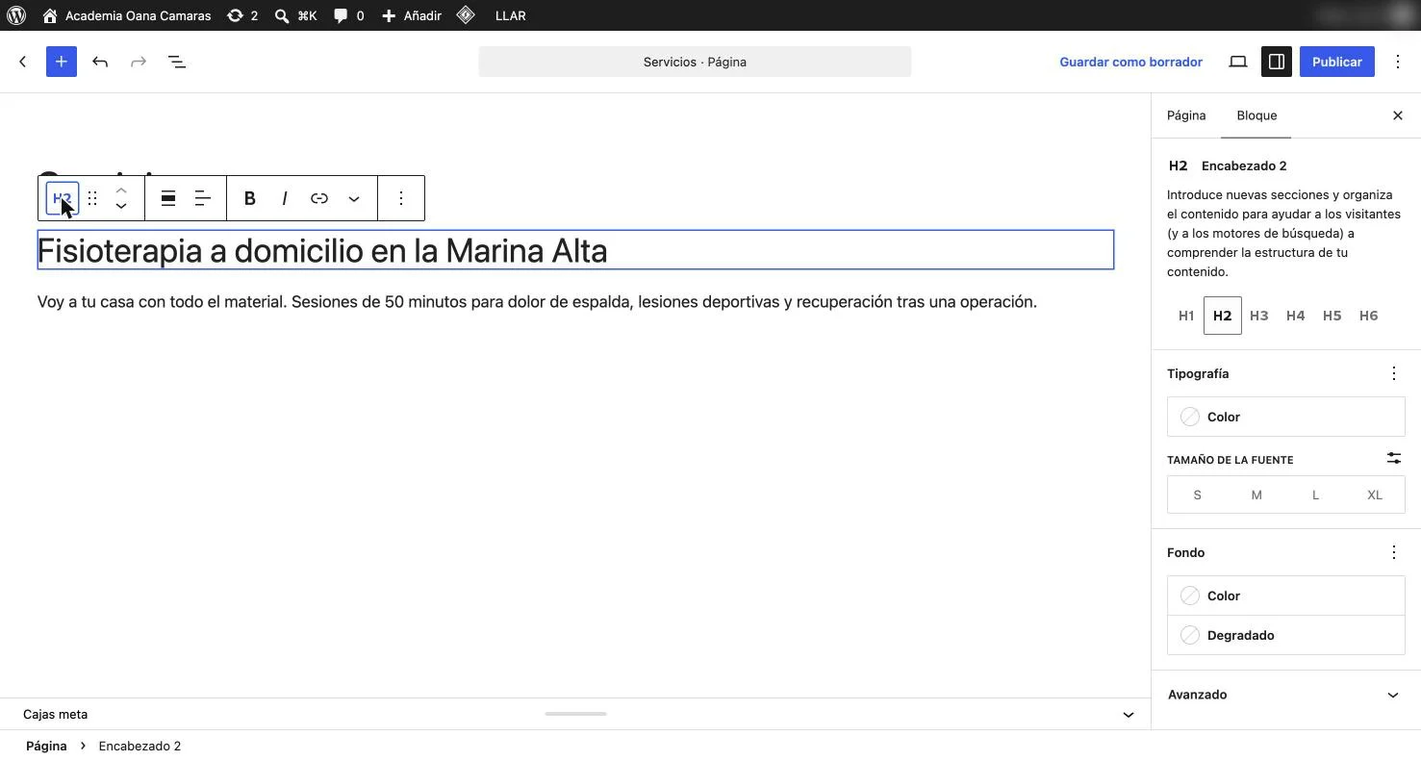
Task: Close the settings sidebar
Action: pos(1398,115)
